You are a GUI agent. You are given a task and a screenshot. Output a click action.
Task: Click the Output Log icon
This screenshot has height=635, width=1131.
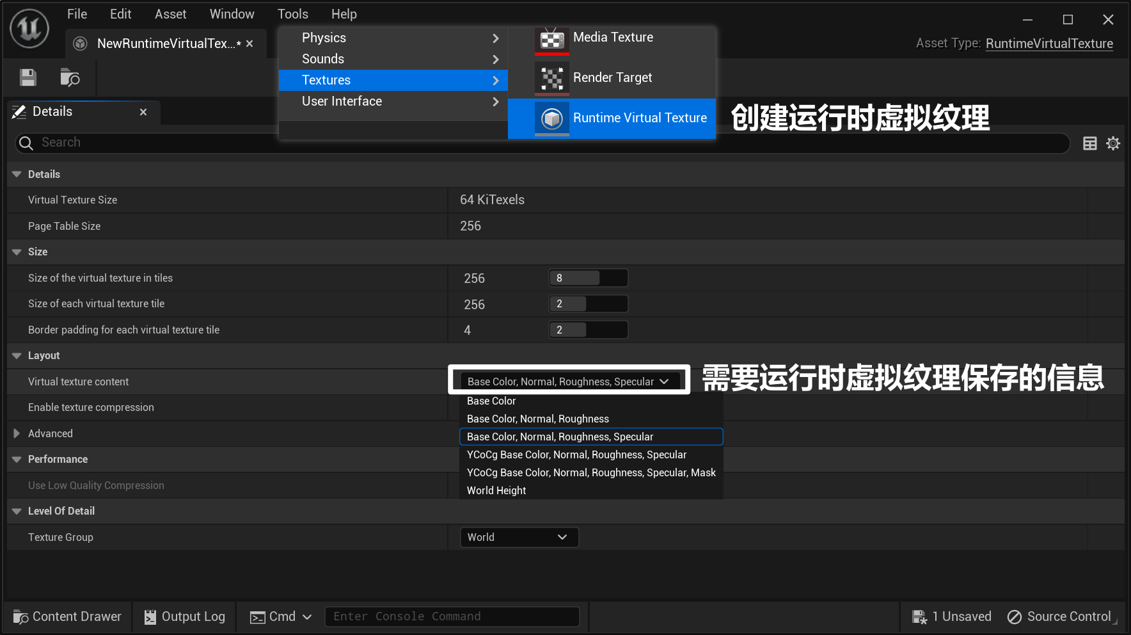[150, 617]
